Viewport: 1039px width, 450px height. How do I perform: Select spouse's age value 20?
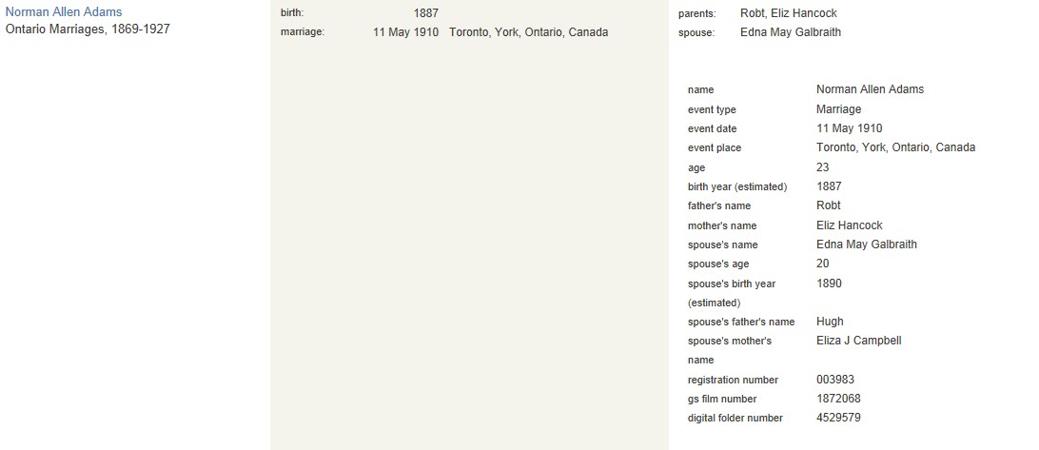point(823,264)
